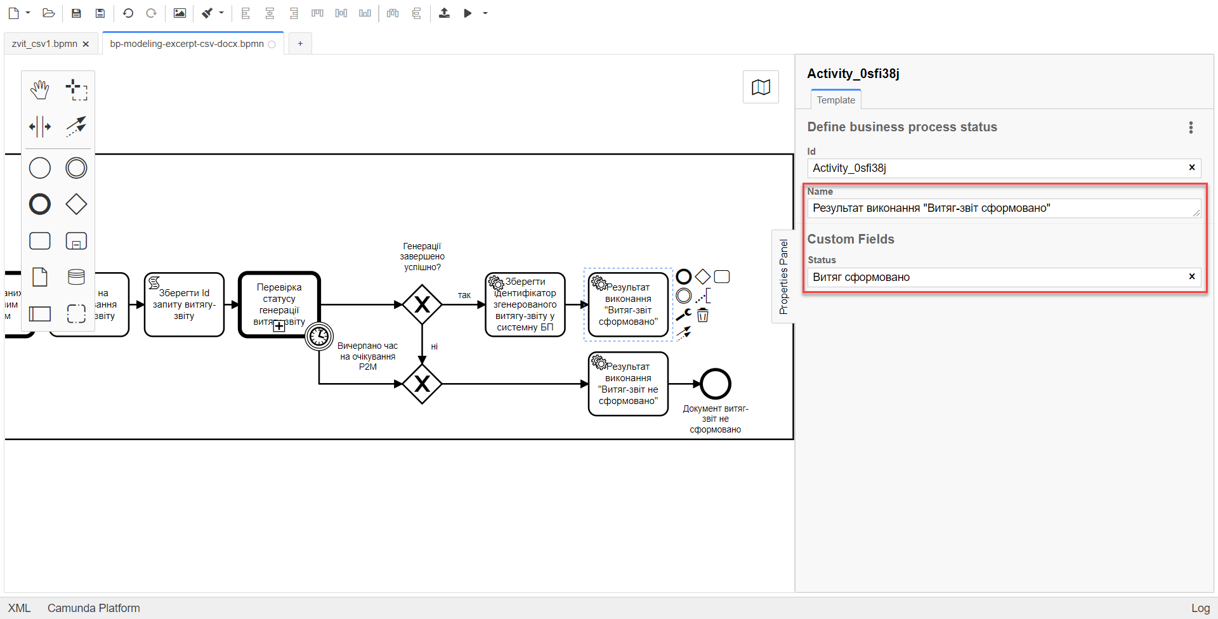Clear the Status field value
The height and width of the screenshot is (619, 1218).
(x=1192, y=277)
